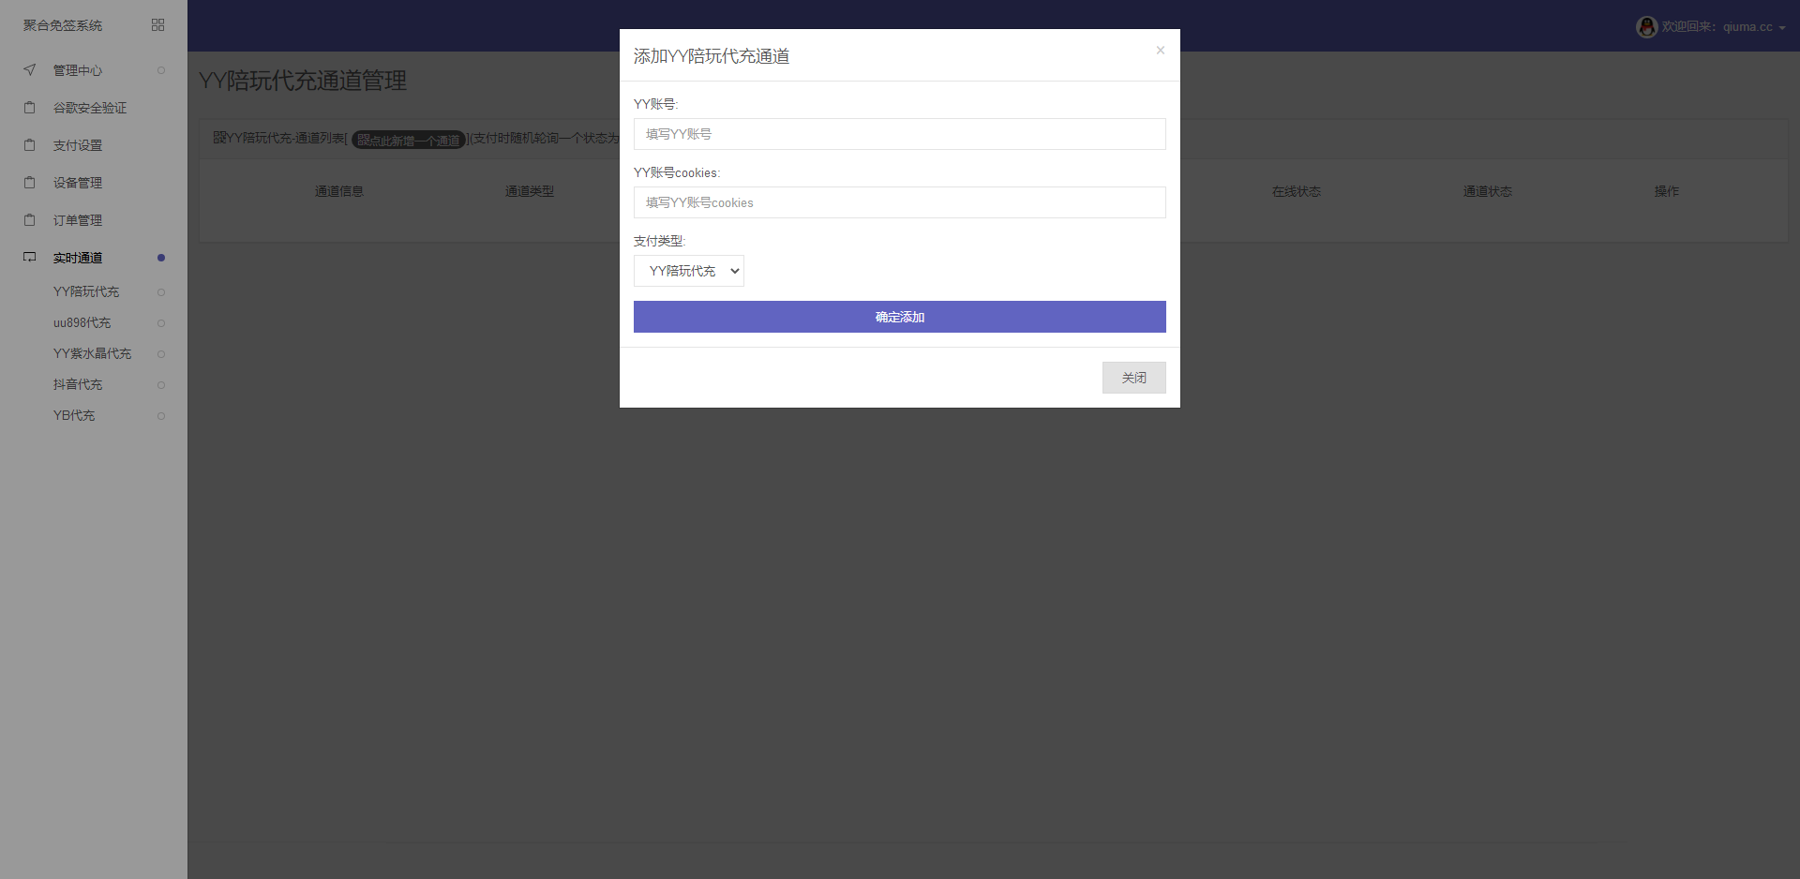Focus the YY账号cookies input field
Image resolution: width=1800 pixels, height=879 pixels.
pos(899,202)
